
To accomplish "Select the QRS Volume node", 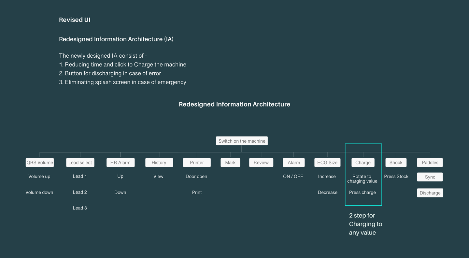I will pyautogui.click(x=40, y=163).
